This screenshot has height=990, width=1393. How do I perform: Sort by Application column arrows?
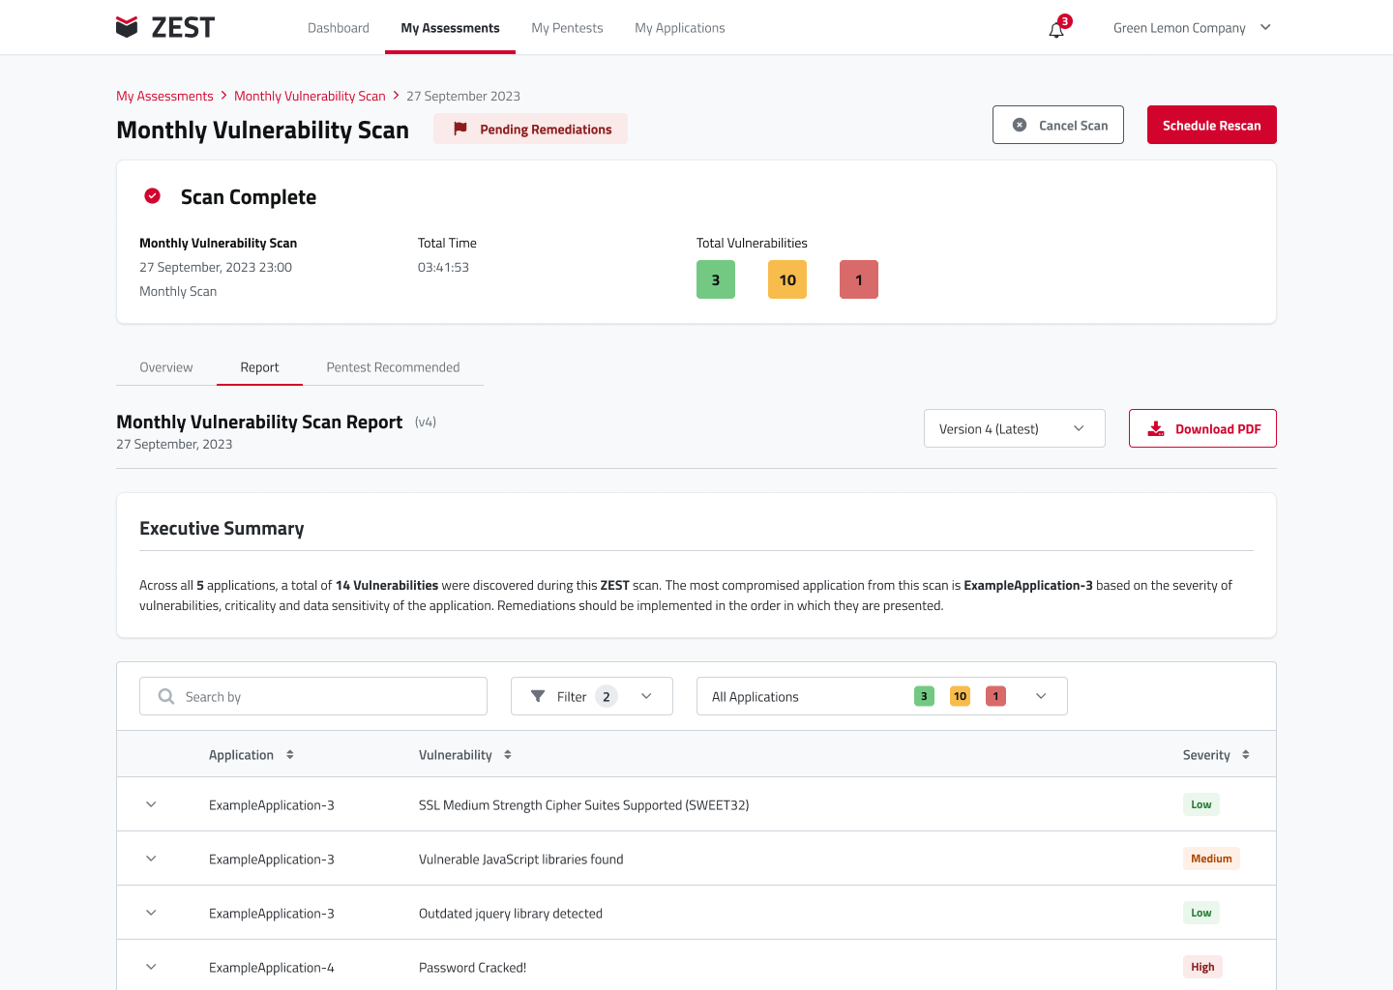coord(290,755)
